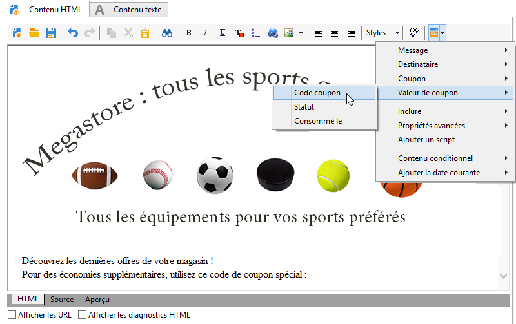516x324 pixels.
Task: Expand the Message submenu
Action: (x=446, y=50)
